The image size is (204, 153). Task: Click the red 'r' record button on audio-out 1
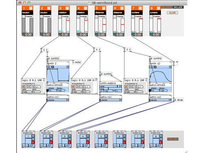33,142
